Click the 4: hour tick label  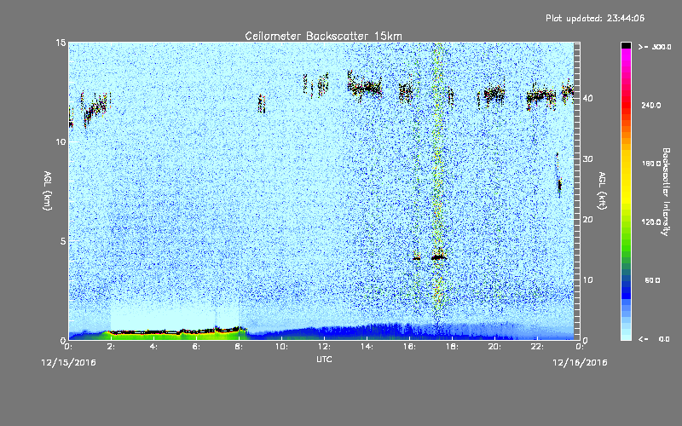pos(153,347)
